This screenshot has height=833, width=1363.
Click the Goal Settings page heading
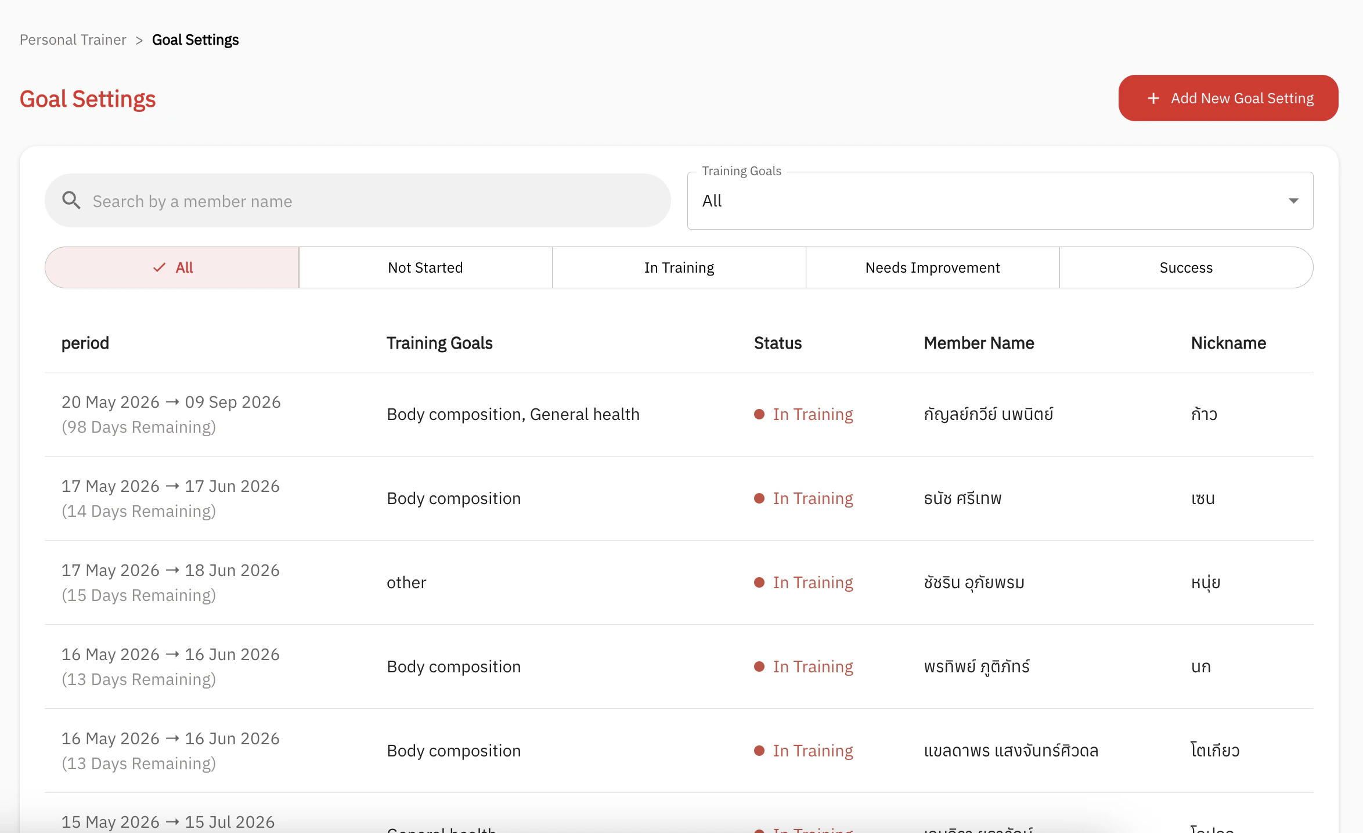coord(88,99)
